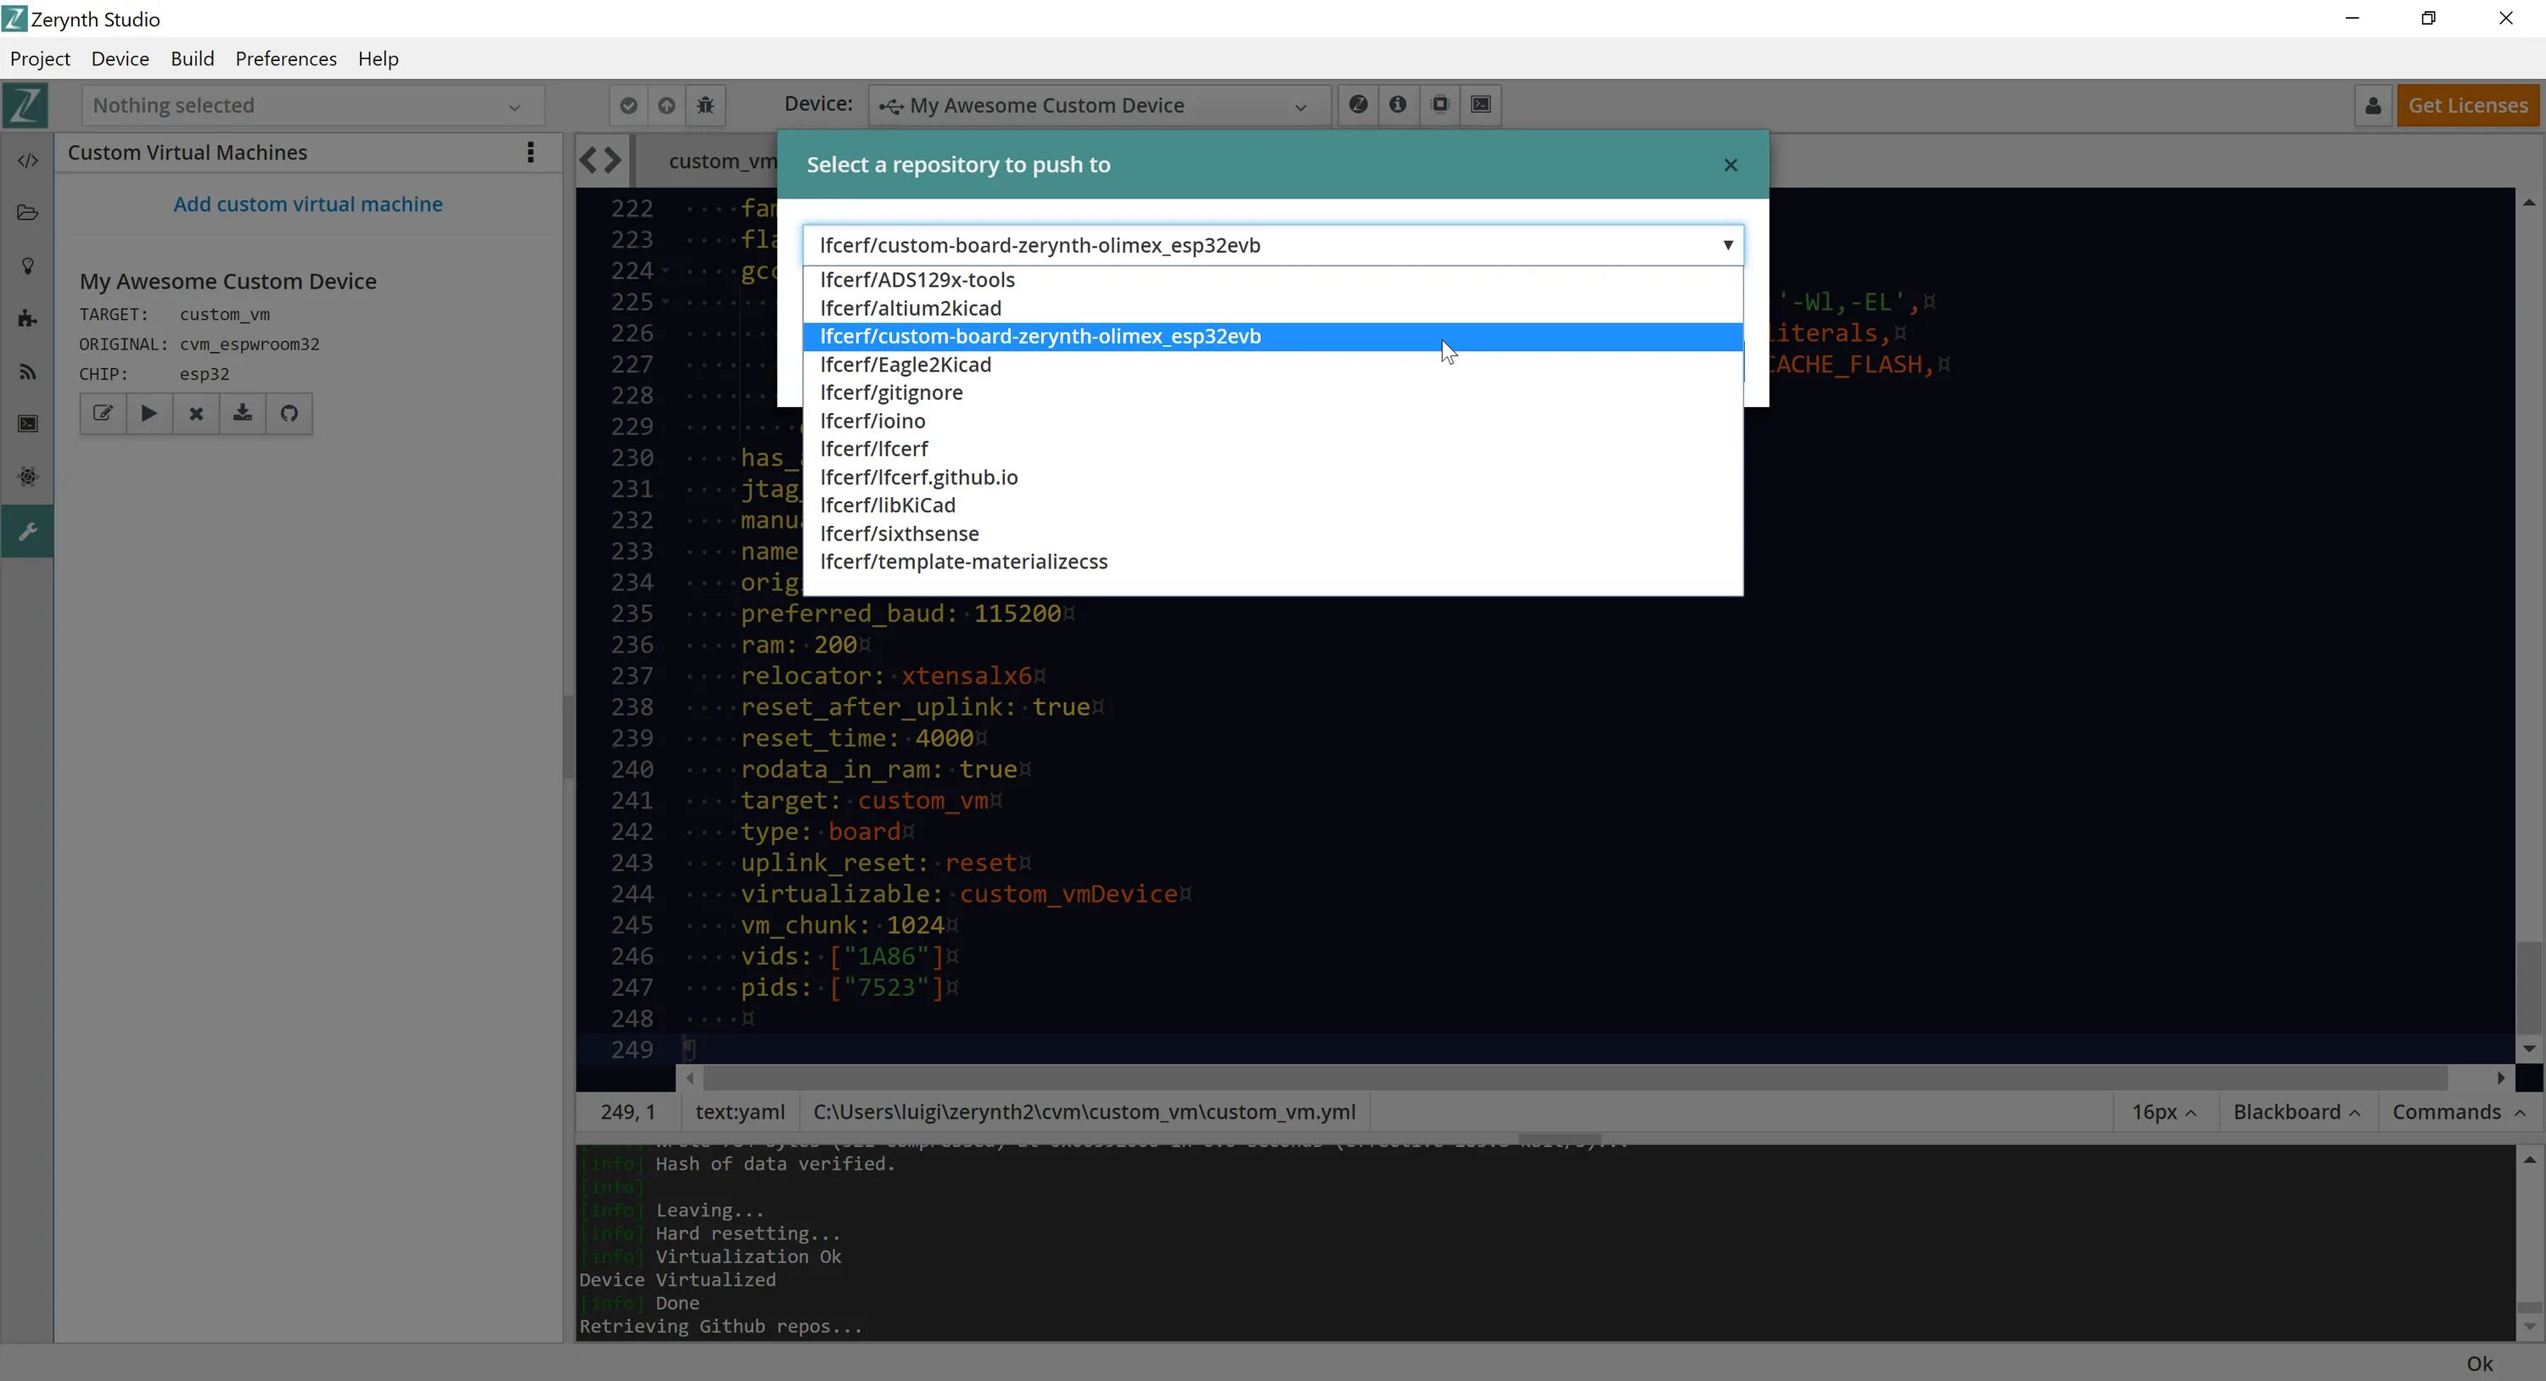Open the Project menu
The height and width of the screenshot is (1381, 2546).
pos(41,58)
